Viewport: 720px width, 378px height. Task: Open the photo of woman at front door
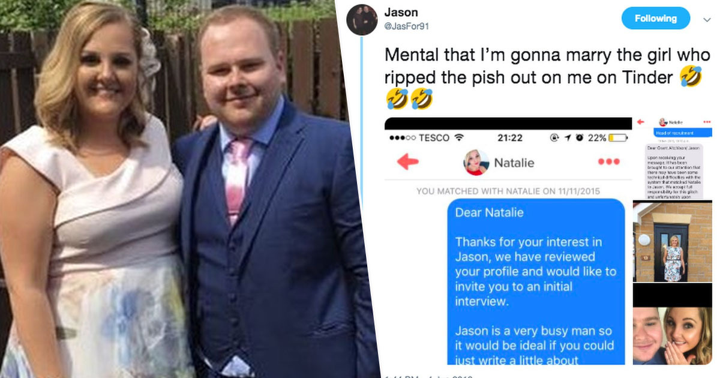(673, 242)
